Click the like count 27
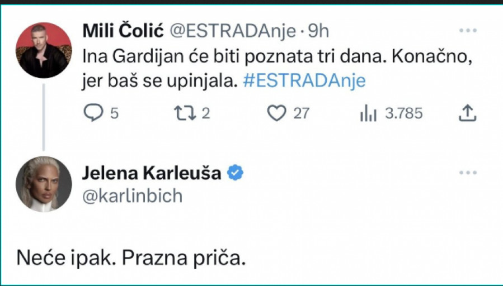Screen dimensions: 503x286 pos(302,113)
